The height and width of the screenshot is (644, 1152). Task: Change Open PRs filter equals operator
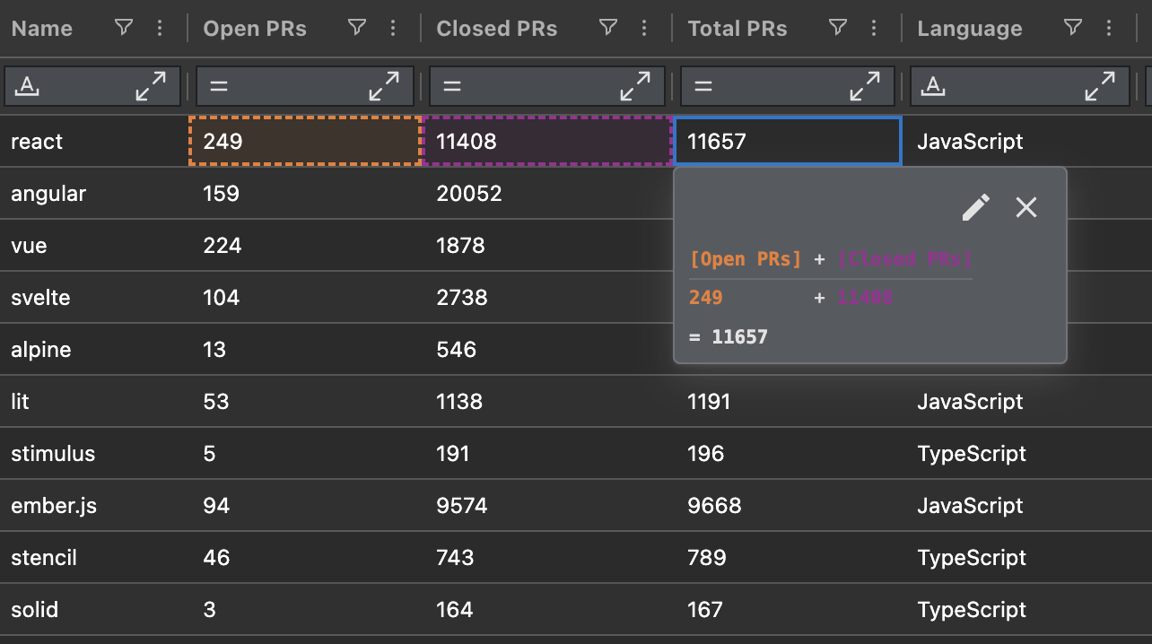point(219,86)
